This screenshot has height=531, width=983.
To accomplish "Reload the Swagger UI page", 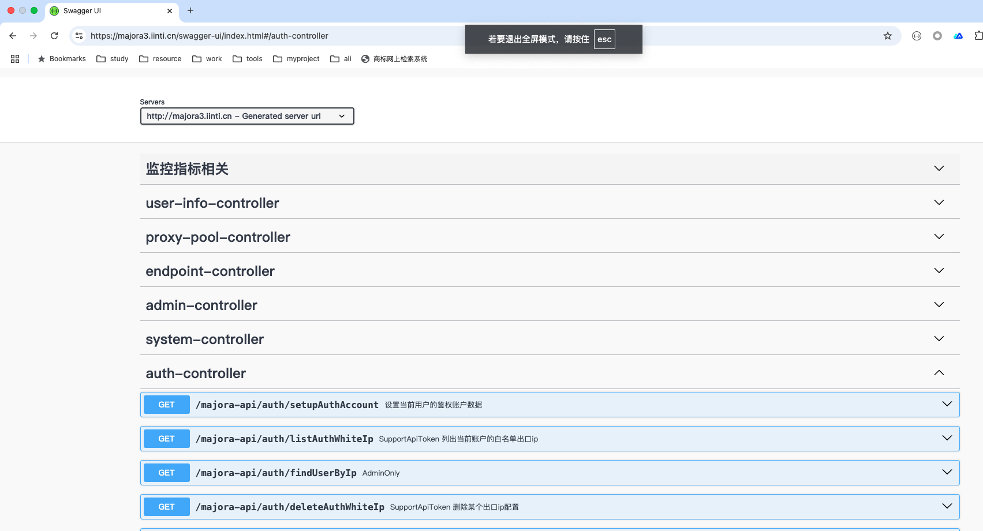I will click(x=54, y=36).
